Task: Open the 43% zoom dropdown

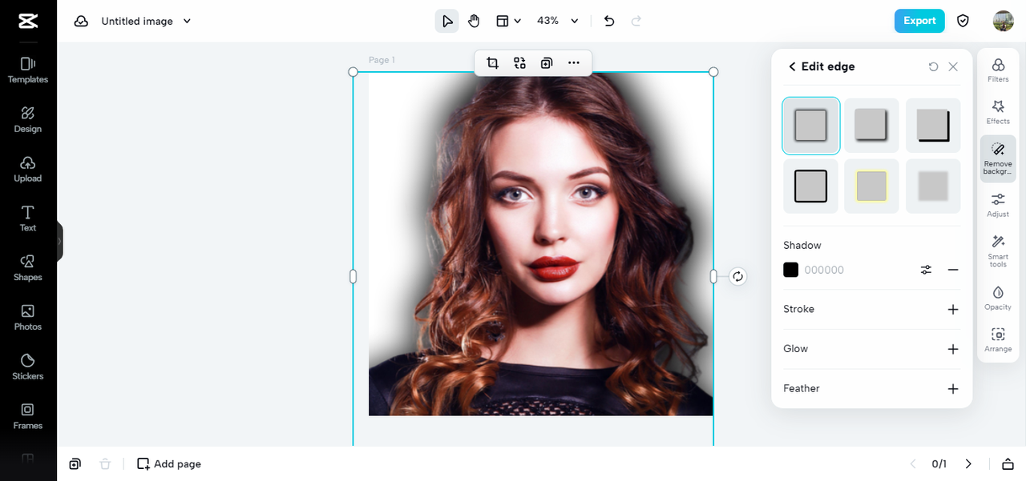Action: [x=557, y=21]
